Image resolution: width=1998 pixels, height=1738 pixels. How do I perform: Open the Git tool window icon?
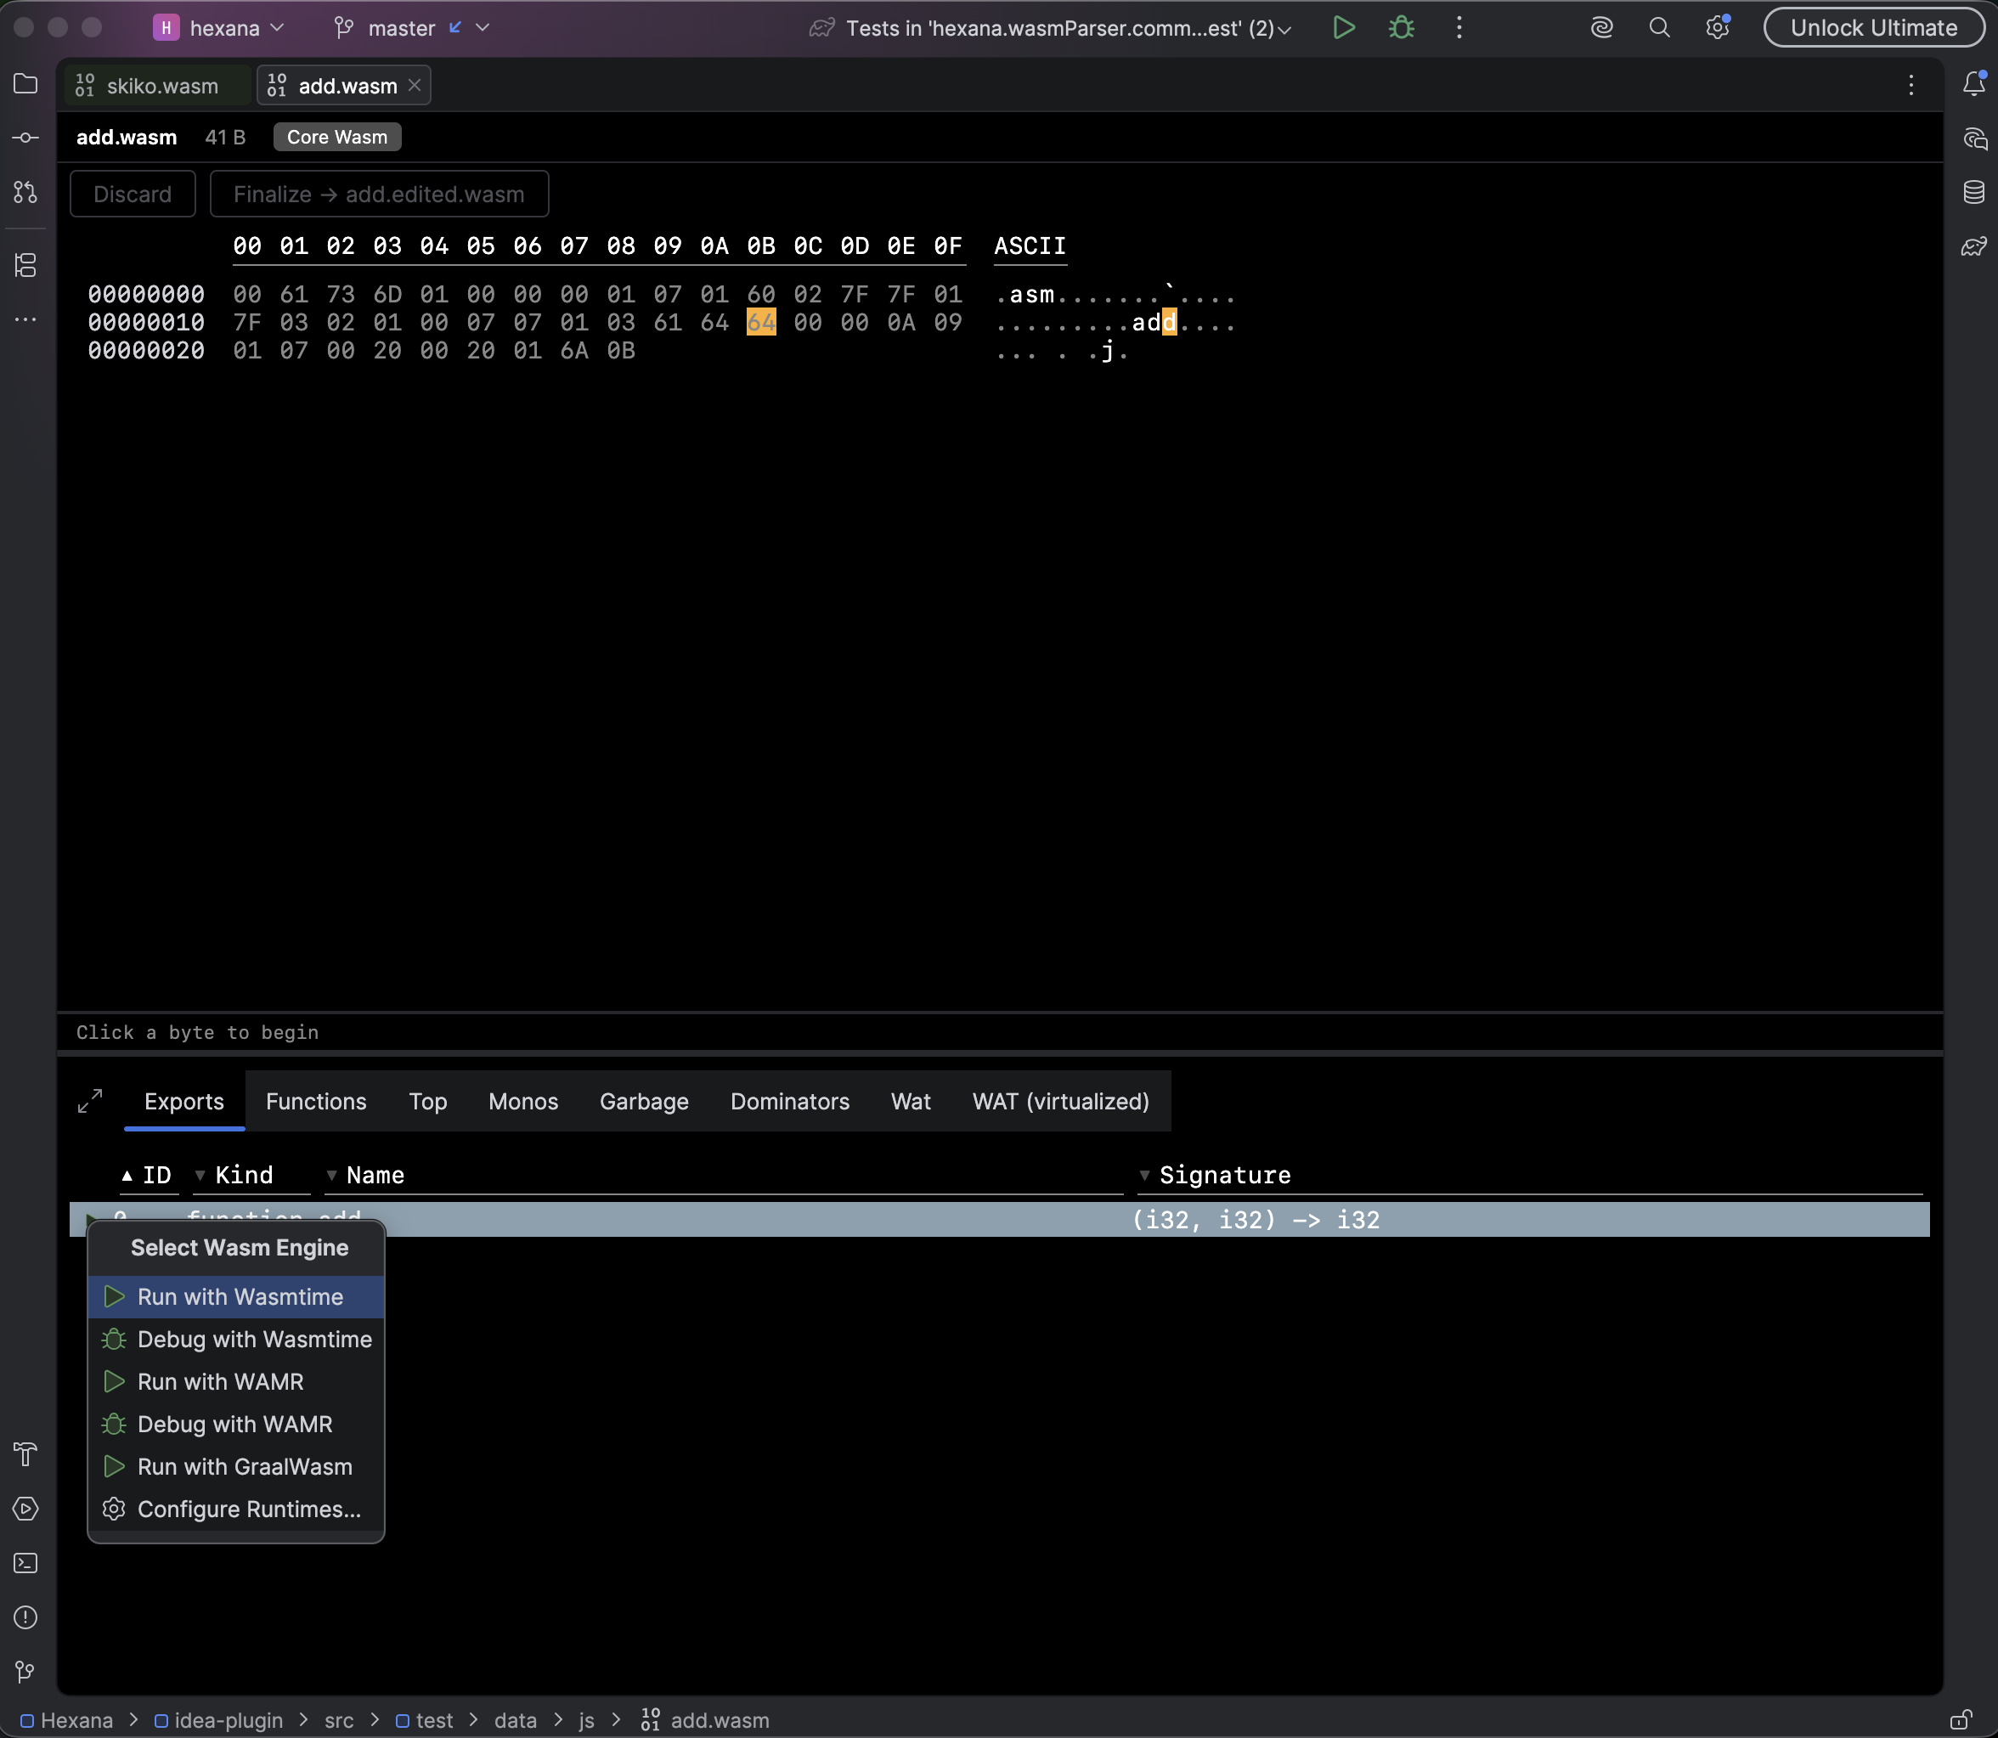coord(26,1672)
